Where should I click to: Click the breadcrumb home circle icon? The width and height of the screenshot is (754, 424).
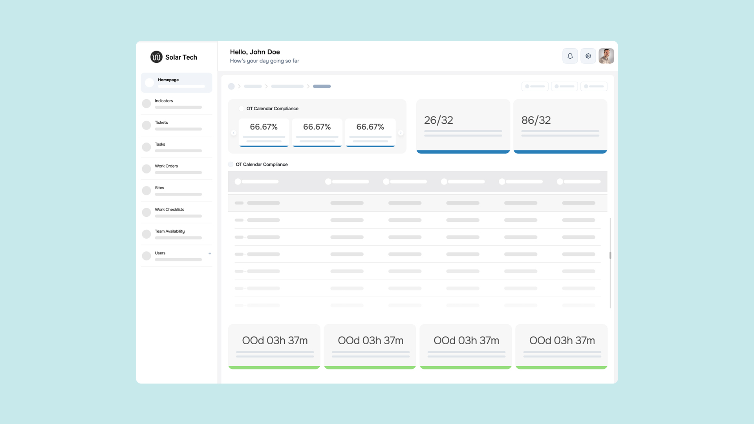(x=231, y=86)
